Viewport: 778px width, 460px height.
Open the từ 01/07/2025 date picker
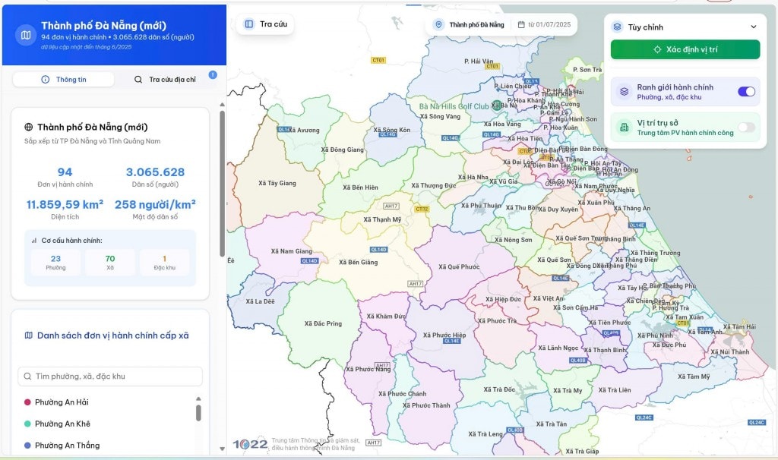point(544,24)
